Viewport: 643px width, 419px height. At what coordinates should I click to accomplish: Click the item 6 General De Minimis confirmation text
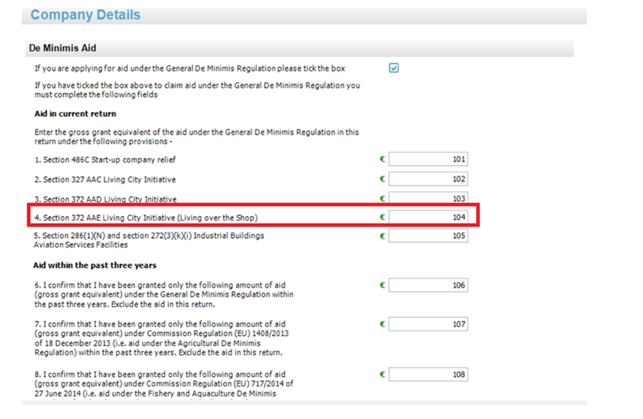tap(164, 295)
